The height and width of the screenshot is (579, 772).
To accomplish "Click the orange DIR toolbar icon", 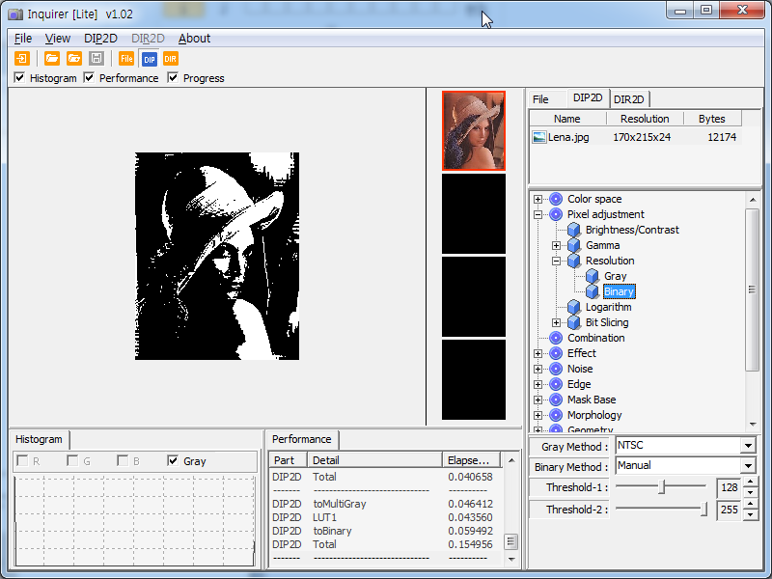I will tap(171, 59).
